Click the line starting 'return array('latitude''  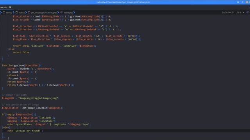[x=55, y=46]
